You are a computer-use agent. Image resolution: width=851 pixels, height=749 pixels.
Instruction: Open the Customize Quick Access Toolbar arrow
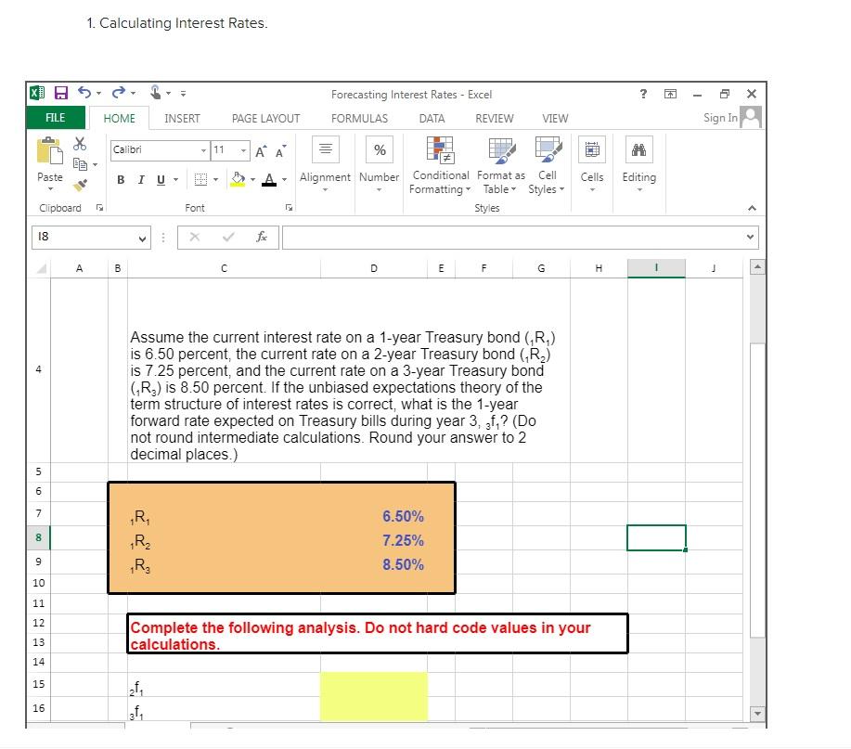(x=184, y=94)
